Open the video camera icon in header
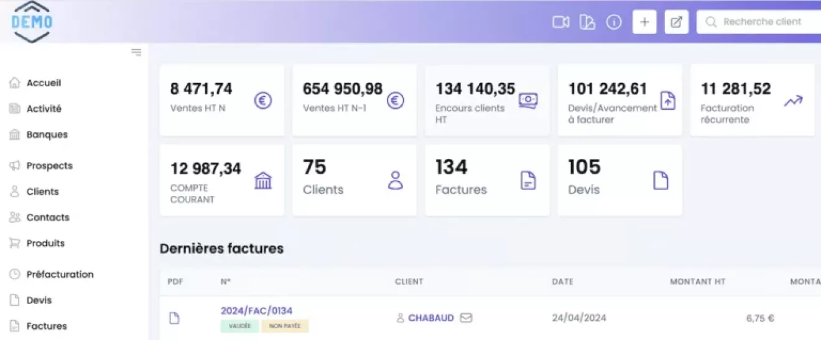Viewport: 821px width, 340px height. click(560, 22)
